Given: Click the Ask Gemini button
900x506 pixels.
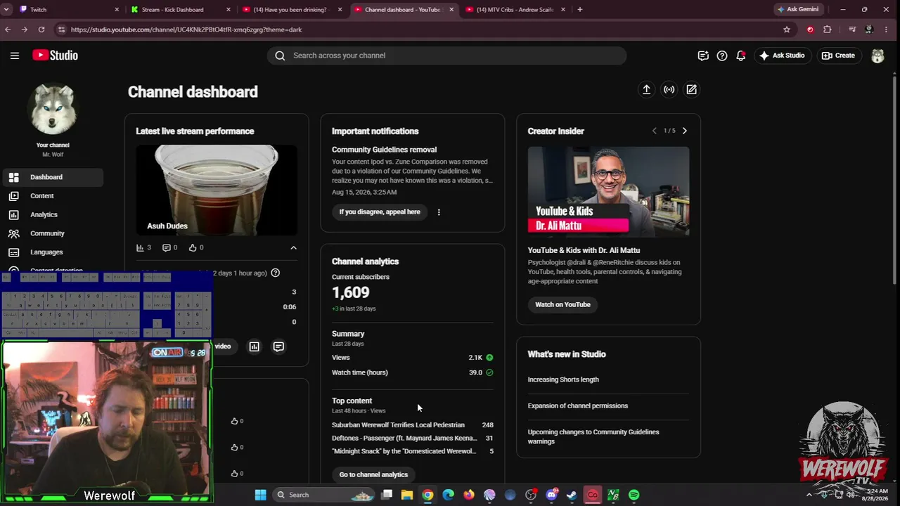Looking at the screenshot, I should (x=798, y=9).
